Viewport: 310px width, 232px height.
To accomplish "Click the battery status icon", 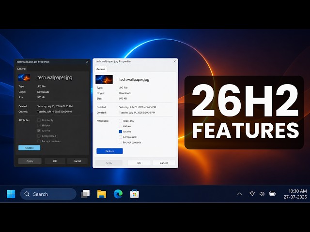I will (x=272, y=194).
